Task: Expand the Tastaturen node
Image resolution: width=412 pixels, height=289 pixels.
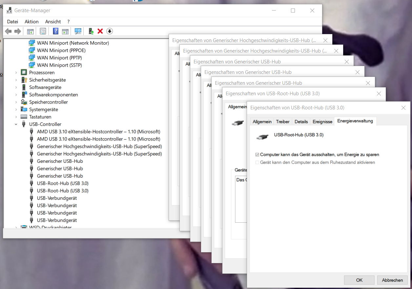Action: point(16,117)
